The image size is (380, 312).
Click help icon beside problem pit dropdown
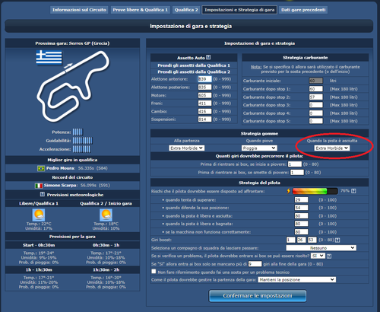pyautogui.click(x=329, y=256)
